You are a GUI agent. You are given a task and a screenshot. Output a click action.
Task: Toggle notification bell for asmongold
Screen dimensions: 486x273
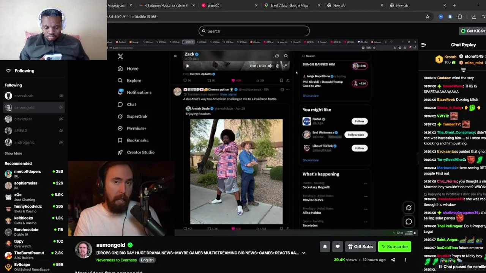click(325, 246)
